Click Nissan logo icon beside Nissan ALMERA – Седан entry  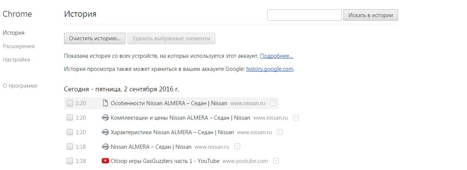coord(105,147)
